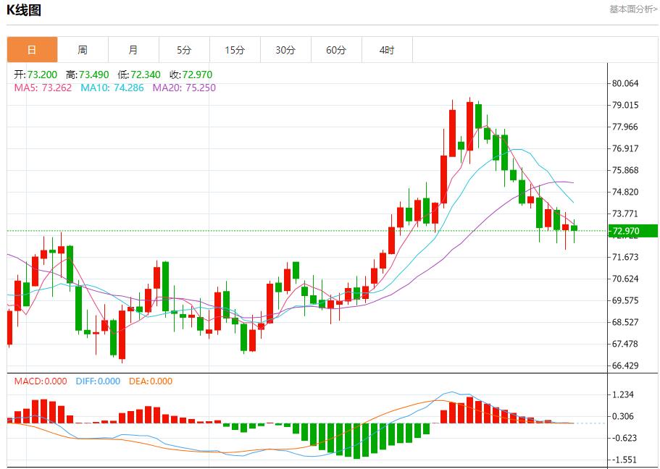Open the 15分 interval tab

tap(235, 50)
